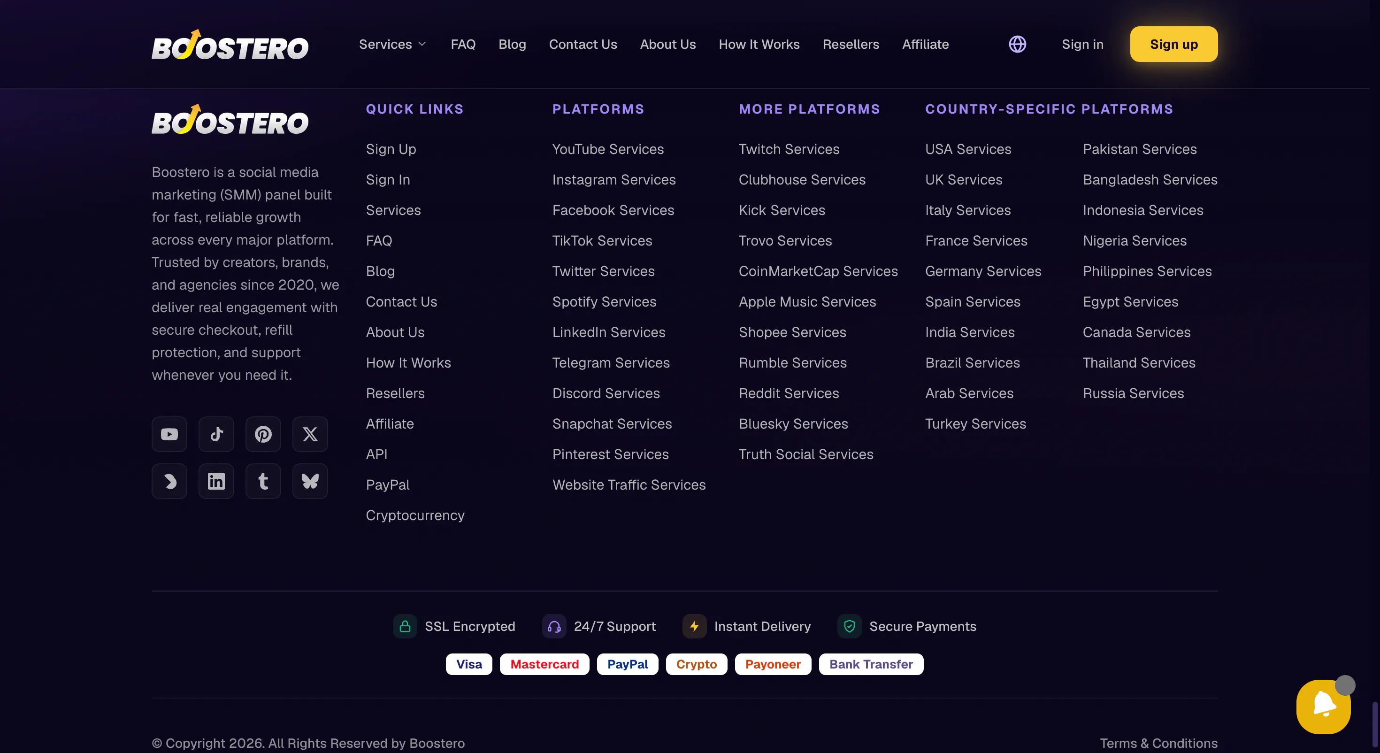This screenshot has height=753, width=1380.
Task: Open Truth Social Services link
Action: tap(806, 454)
